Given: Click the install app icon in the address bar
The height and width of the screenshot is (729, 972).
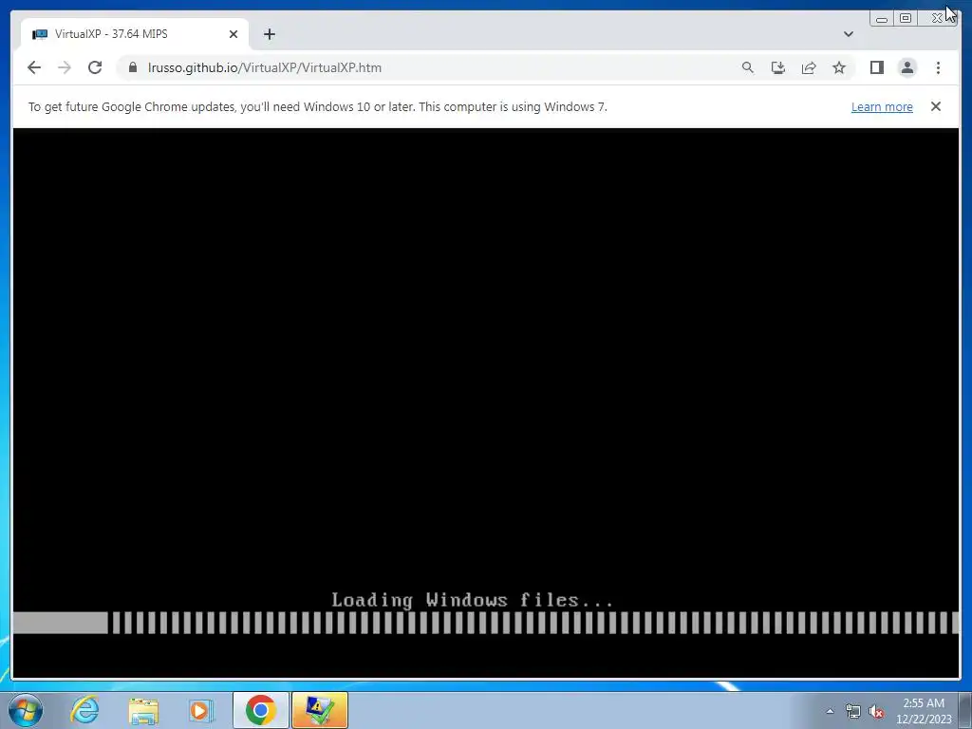Looking at the screenshot, I should tap(778, 67).
